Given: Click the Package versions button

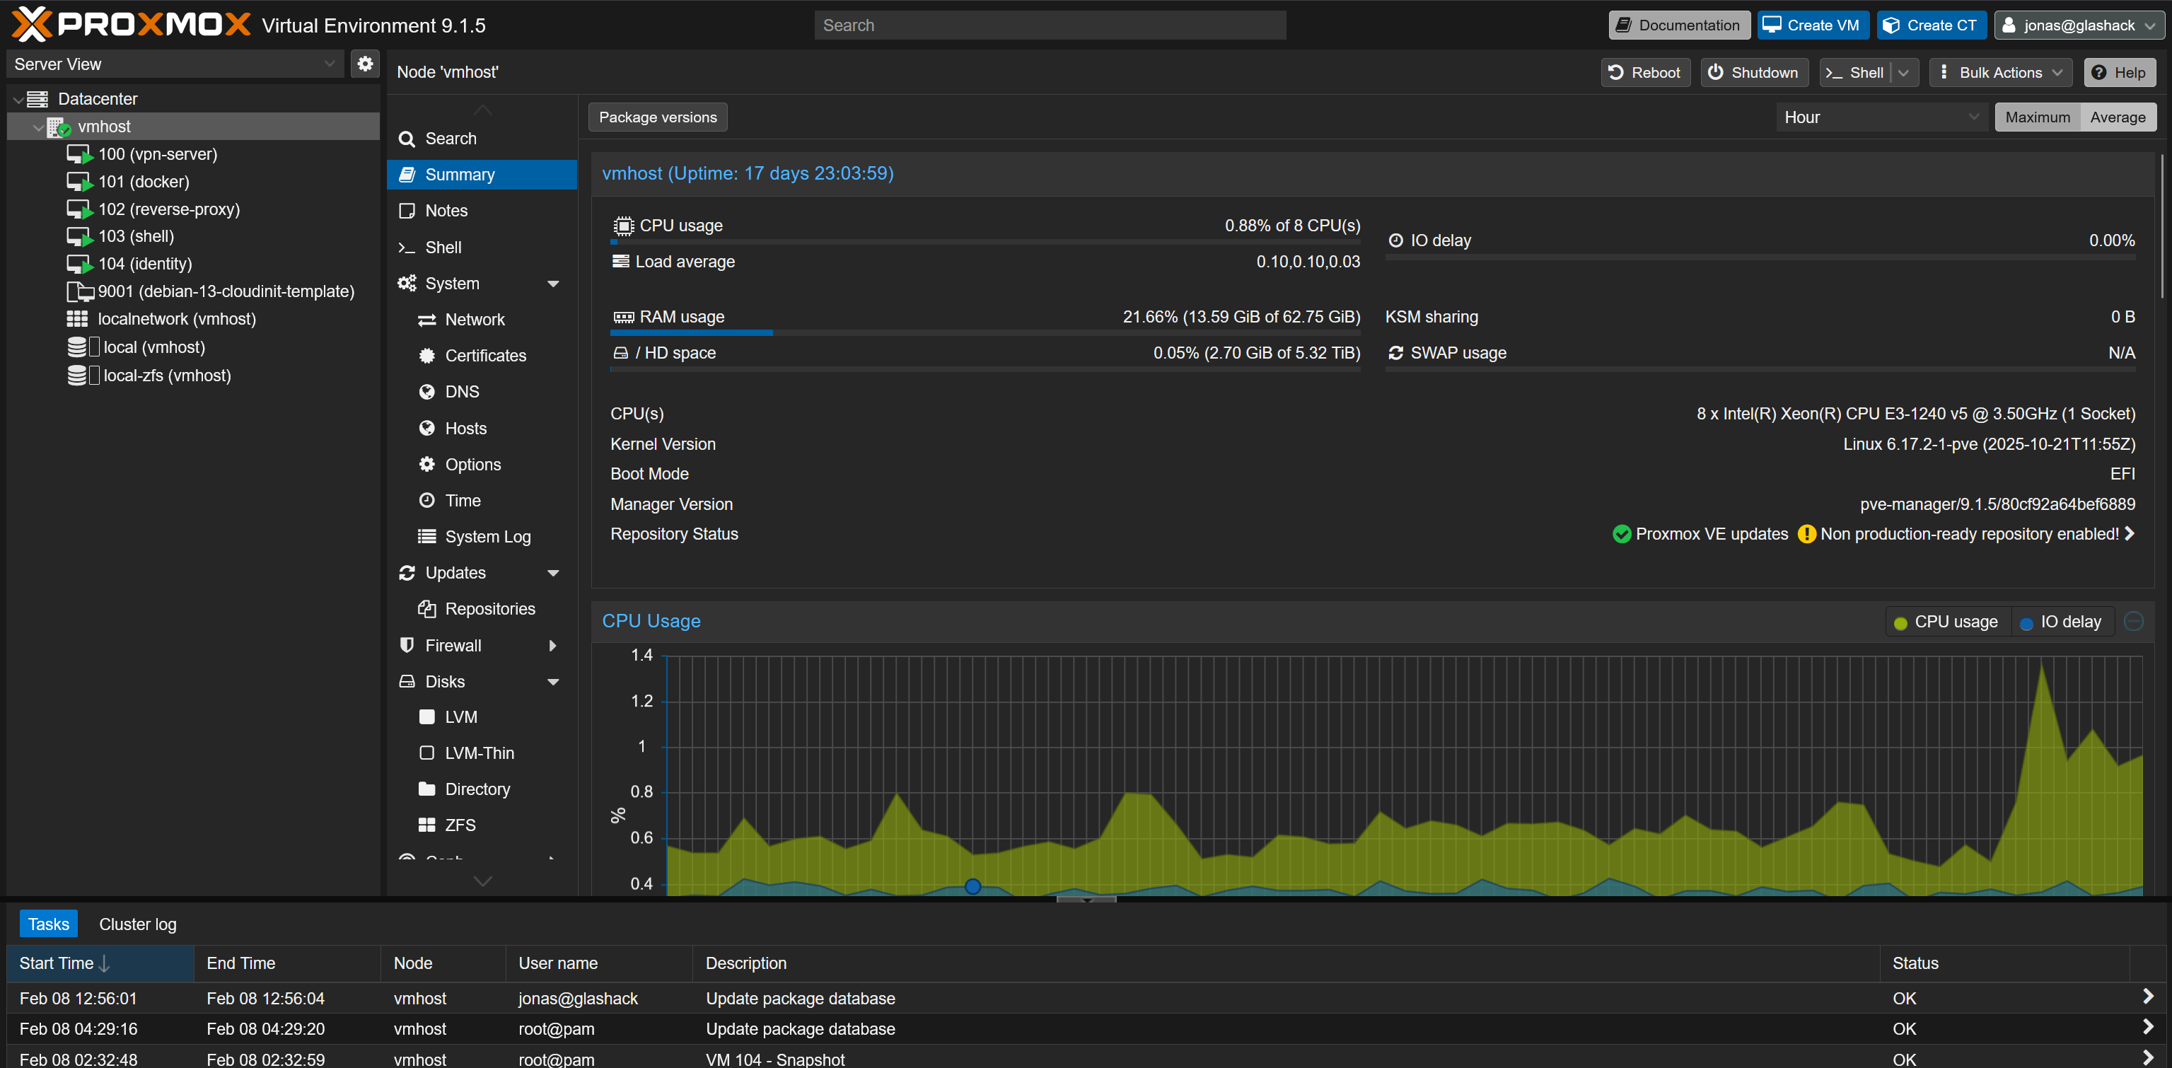Looking at the screenshot, I should [x=657, y=117].
